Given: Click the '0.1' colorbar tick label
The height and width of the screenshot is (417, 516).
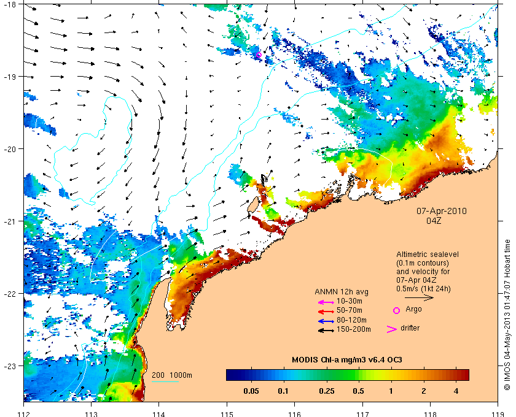Looking at the screenshot, I should pyautogui.click(x=283, y=391).
